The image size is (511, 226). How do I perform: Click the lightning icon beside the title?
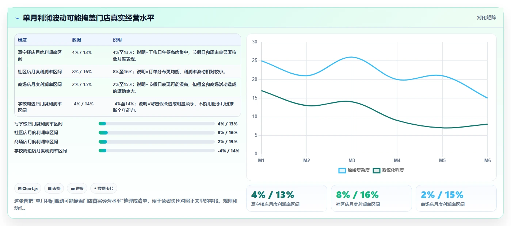18,18
